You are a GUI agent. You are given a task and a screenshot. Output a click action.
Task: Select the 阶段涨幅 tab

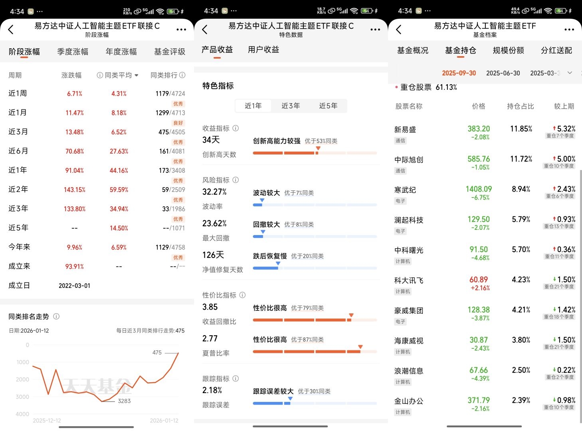coord(24,51)
